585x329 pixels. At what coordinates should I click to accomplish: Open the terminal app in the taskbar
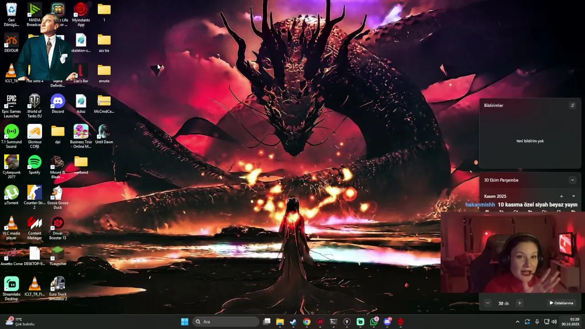tap(334, 322)
